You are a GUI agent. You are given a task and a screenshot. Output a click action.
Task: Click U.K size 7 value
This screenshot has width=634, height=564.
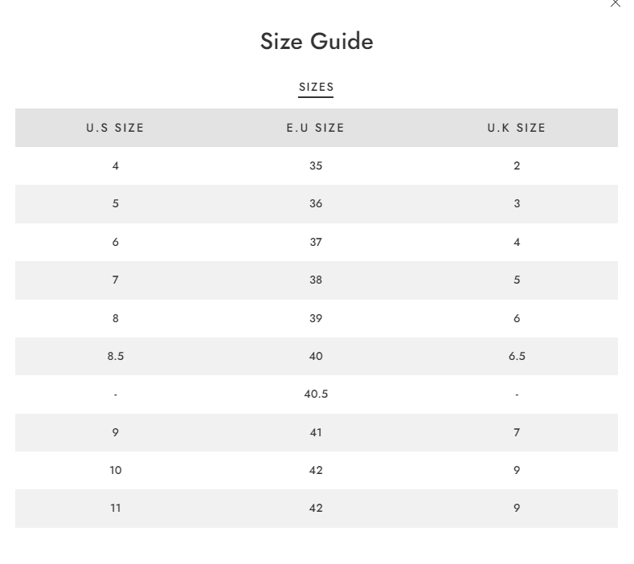tap(517, 432)
